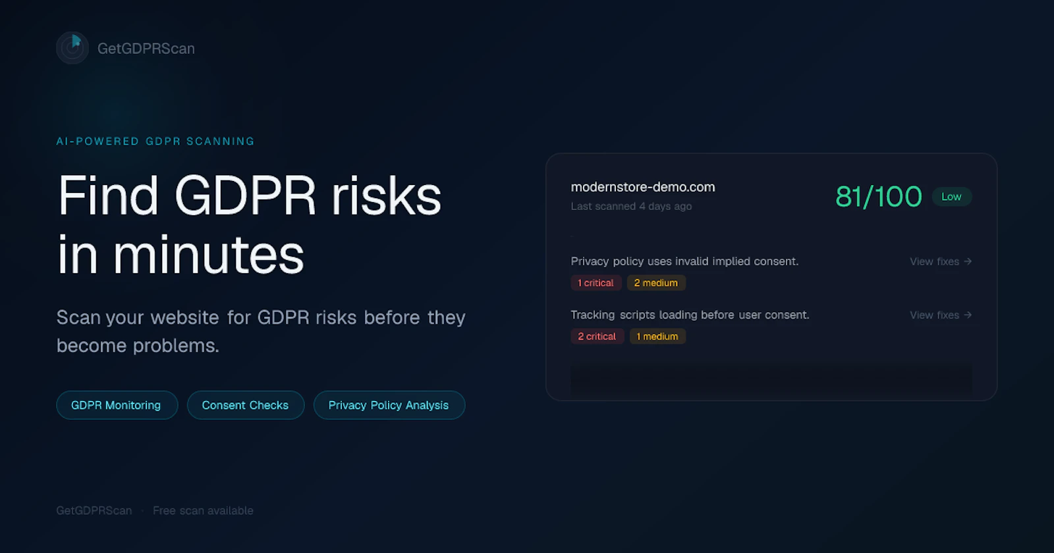
Task: Select the GDPR Monitoring pill
Action: click(x=117, y=405)
